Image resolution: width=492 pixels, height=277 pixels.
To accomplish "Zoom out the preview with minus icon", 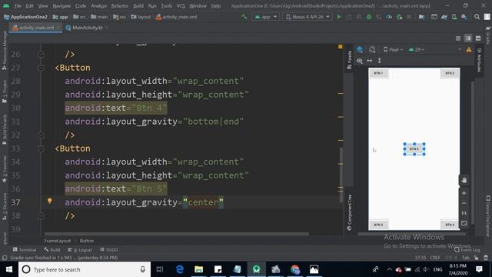I will (464, 203).
